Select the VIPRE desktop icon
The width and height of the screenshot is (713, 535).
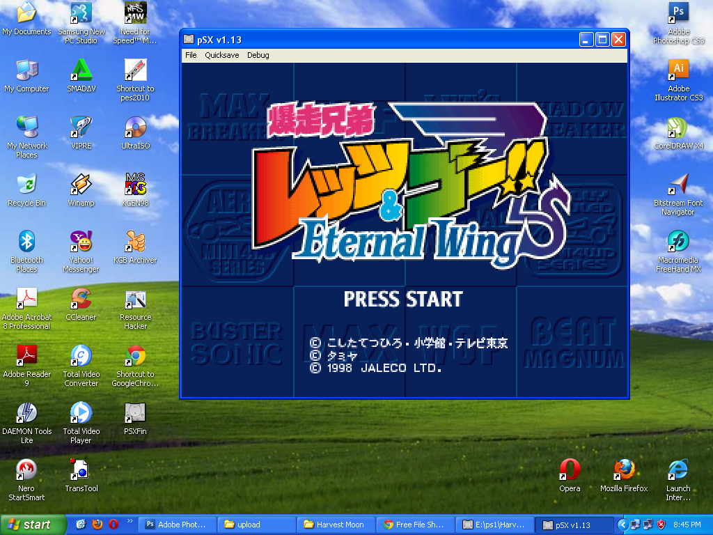[81, 132]
